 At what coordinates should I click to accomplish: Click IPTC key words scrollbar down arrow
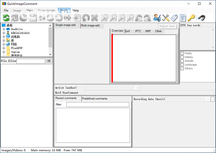pos(213,48)
